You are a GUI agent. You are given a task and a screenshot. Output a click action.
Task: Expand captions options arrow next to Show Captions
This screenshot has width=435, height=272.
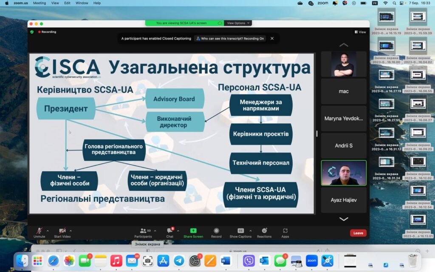click(x=251, y=231)
